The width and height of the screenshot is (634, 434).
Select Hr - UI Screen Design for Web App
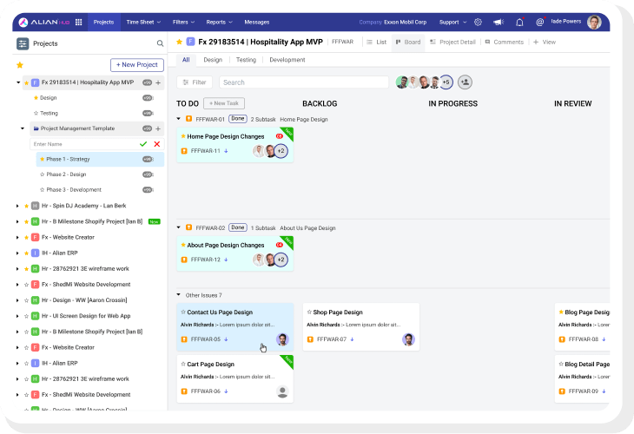pos(86,316)
